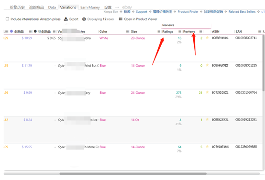Click the star icon in the 14 Oz row

click(x=207, y=120)
